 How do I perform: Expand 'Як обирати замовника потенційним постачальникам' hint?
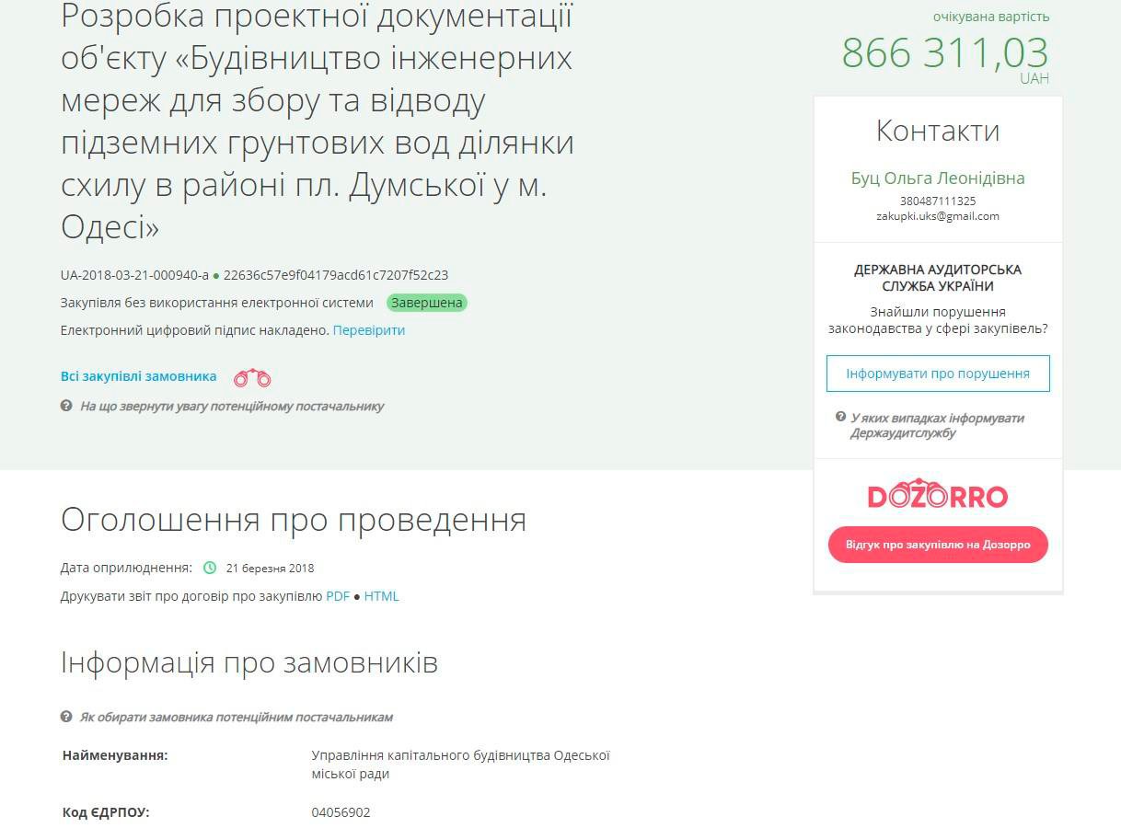tap(237, 717)
